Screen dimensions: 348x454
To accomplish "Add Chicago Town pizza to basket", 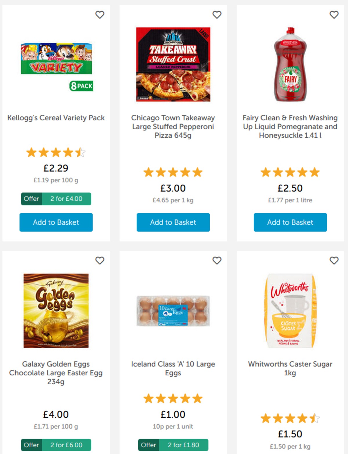I will point(173,222).
